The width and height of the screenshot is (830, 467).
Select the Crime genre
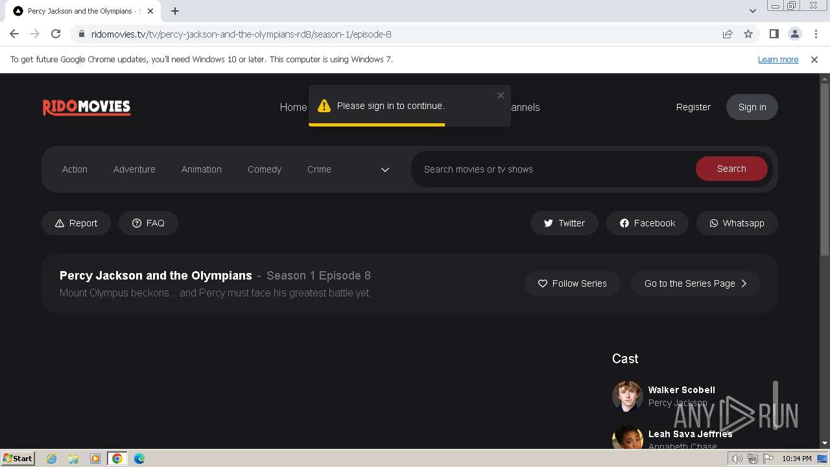[319, 169]
